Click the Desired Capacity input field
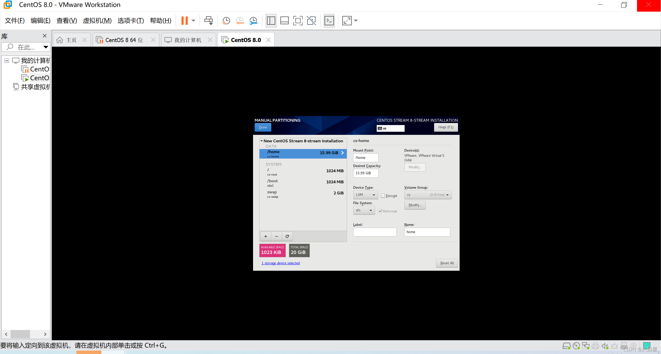This screenshot has width=661, height=354. [x=365, y=173]
